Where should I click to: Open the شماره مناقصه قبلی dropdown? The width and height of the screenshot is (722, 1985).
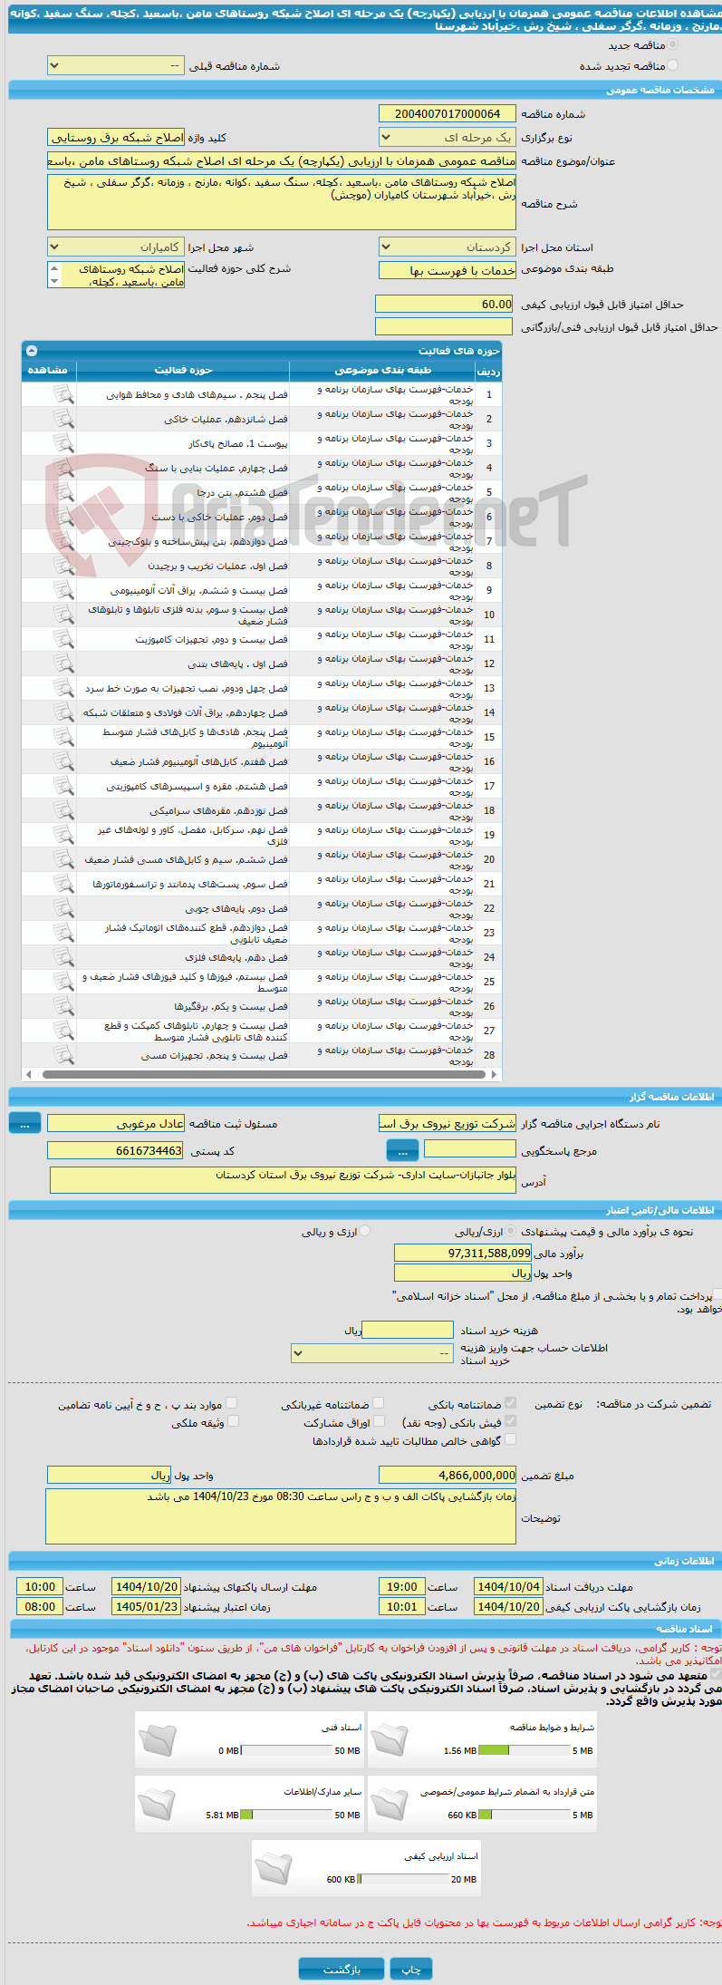[116, 66]
